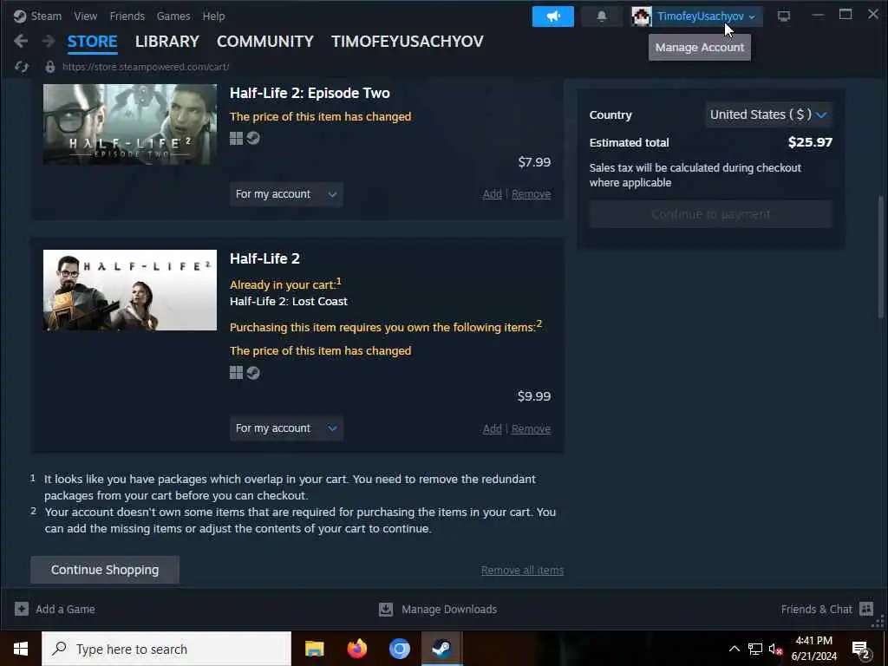The height and width of the screenshot is (666, 888).
Task: Click the Friends & Chat icon
Action: click(866, 609)
